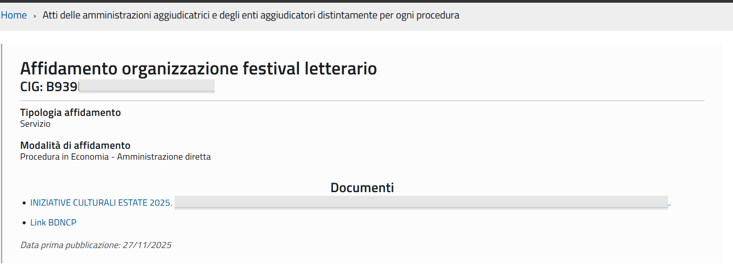Click 'Procedura in Economia - Amministrazione diretta' text
The height and width of the screenshot is (276, 733).
coord(115,157)
